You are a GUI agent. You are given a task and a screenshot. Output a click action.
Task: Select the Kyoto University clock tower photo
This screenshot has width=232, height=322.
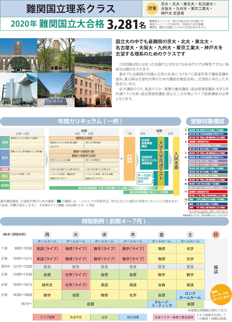[x=19, y=55]
